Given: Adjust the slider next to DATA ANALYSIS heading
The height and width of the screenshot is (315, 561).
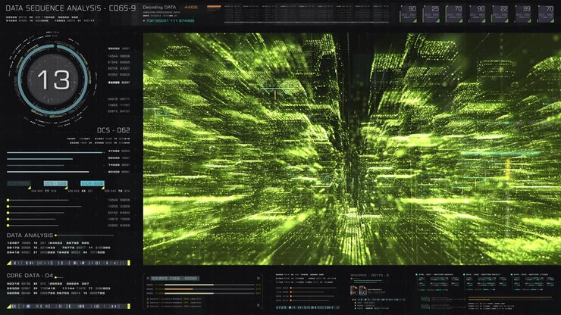Looking at the screenshot, I should tap(84, 235).
